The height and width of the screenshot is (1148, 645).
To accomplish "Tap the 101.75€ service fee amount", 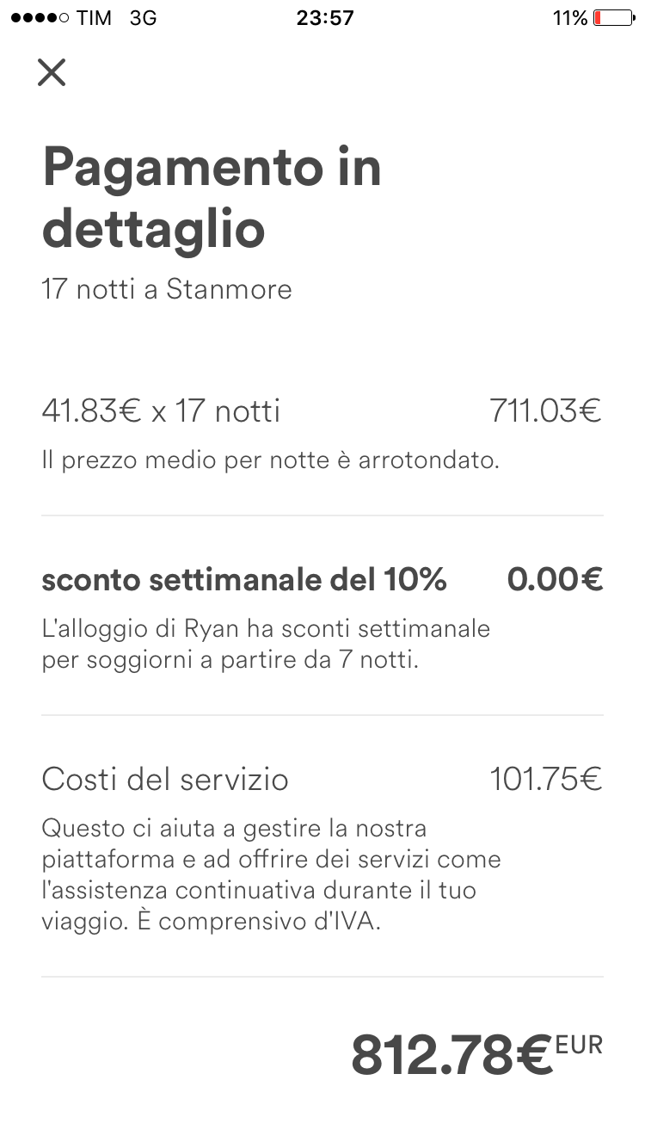I will pos(545,780).
